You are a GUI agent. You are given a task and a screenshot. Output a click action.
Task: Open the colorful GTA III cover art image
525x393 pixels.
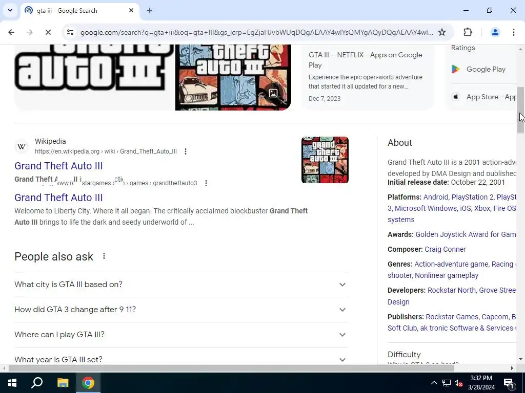233,77
